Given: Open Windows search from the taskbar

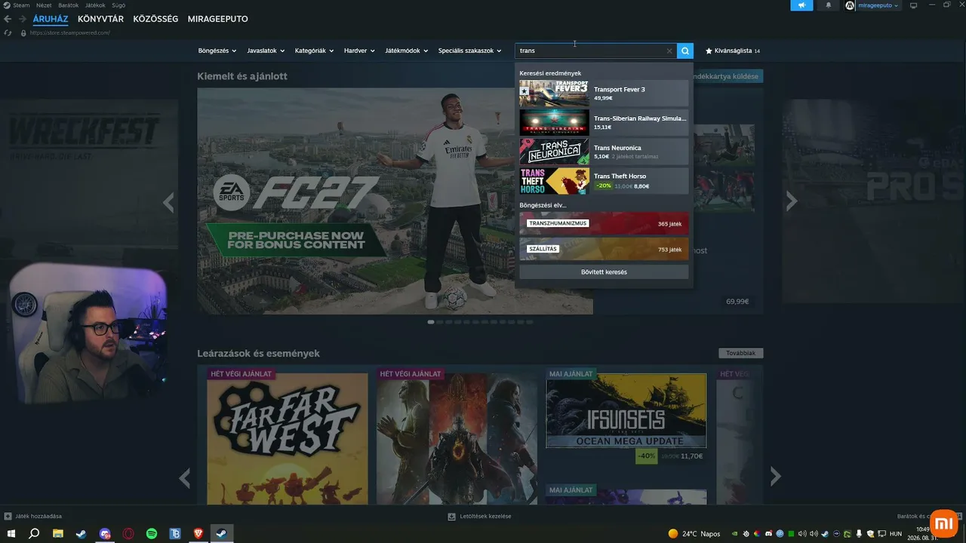Looking at the screenshot, I should [x=34, y=534].
